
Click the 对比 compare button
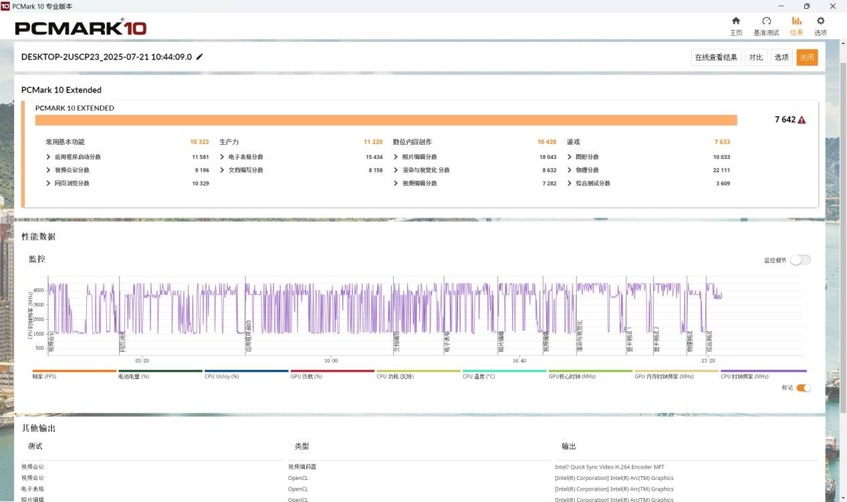tap(755, 57)
